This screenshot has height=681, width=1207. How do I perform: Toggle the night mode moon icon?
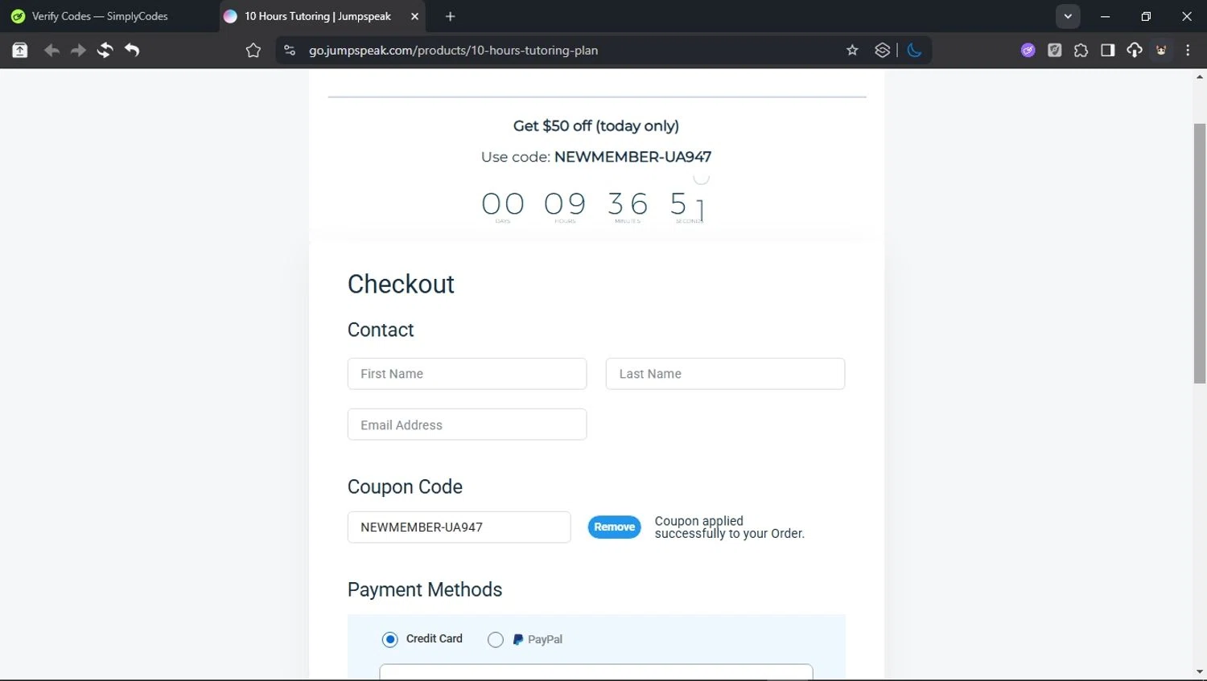coord(914,50)
